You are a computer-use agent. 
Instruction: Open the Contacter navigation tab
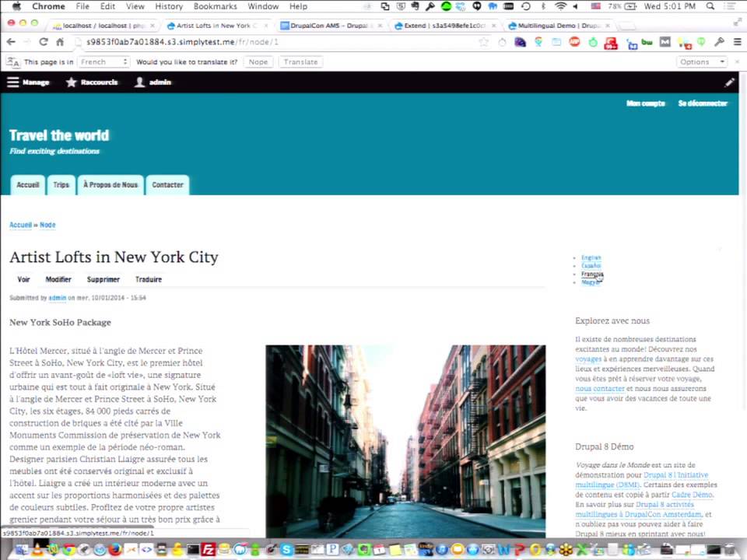tap(167, 185)
